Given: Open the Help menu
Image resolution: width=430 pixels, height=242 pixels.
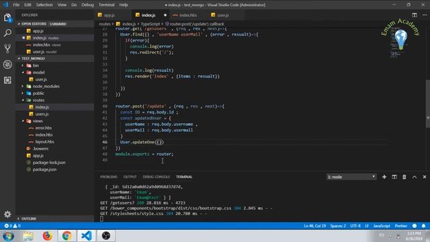Looking at the screenshot, I should coord(124,5).
